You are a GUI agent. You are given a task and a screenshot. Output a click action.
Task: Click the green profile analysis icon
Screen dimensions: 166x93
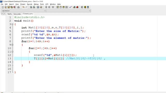(74, 7)
